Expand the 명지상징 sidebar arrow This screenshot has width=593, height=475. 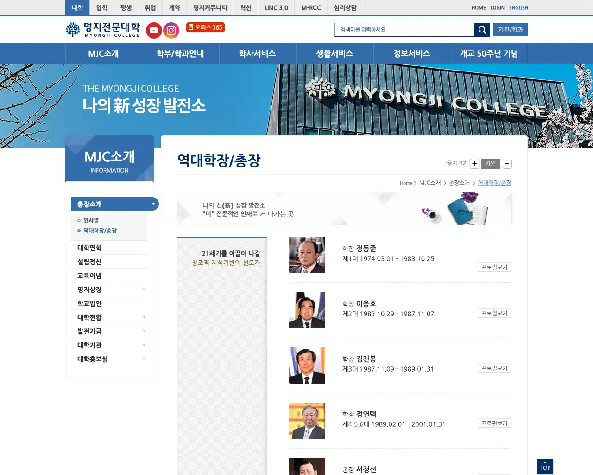point(144,289)
